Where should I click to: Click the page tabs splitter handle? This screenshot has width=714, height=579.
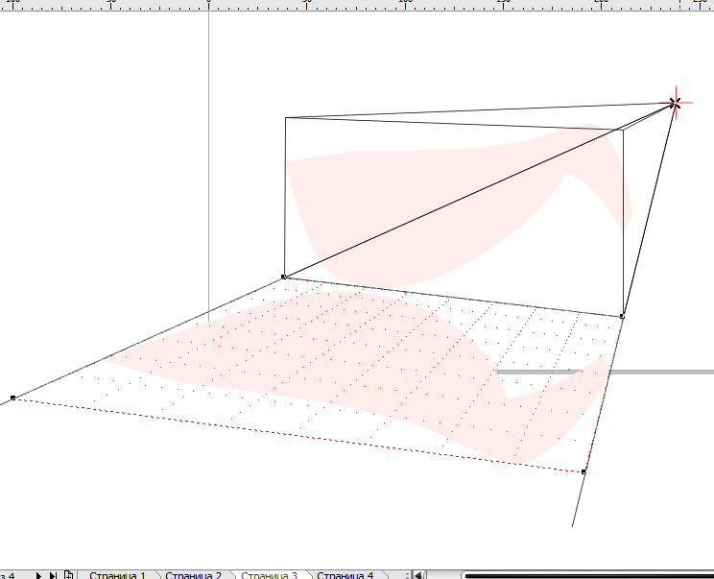coord(407,575)
